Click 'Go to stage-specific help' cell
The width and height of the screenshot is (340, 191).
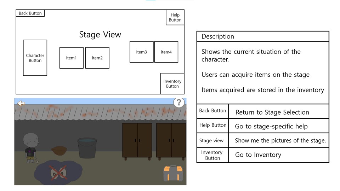(x=279, y=126)
